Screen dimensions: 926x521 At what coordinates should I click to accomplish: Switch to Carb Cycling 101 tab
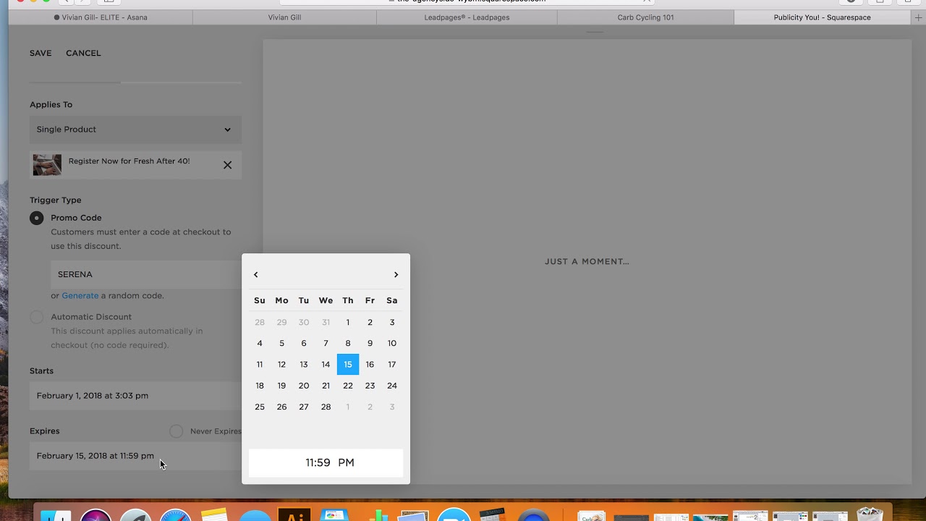point(645,17)
